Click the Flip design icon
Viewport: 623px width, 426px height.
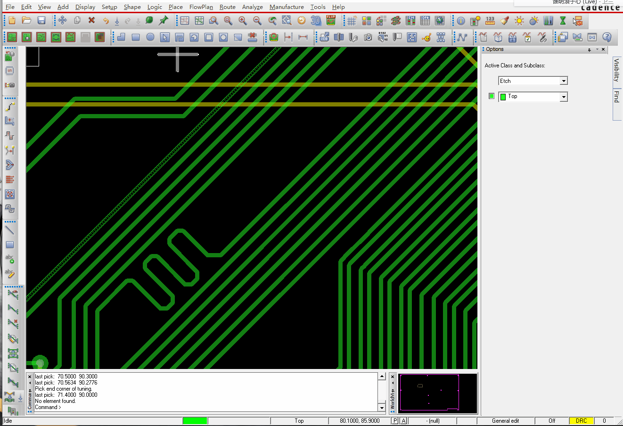pos(331,20)
